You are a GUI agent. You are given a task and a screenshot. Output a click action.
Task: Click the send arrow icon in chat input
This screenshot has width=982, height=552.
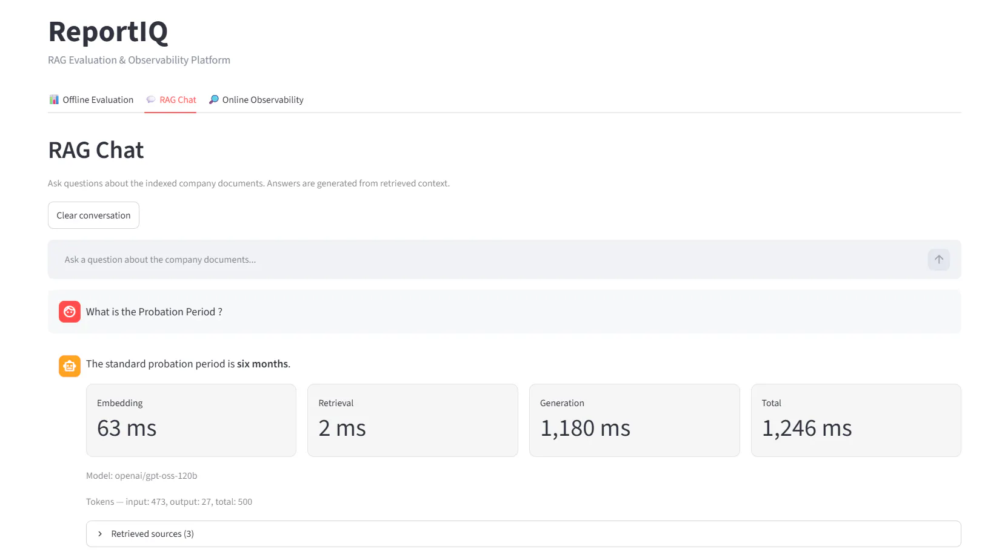point(938,260)
